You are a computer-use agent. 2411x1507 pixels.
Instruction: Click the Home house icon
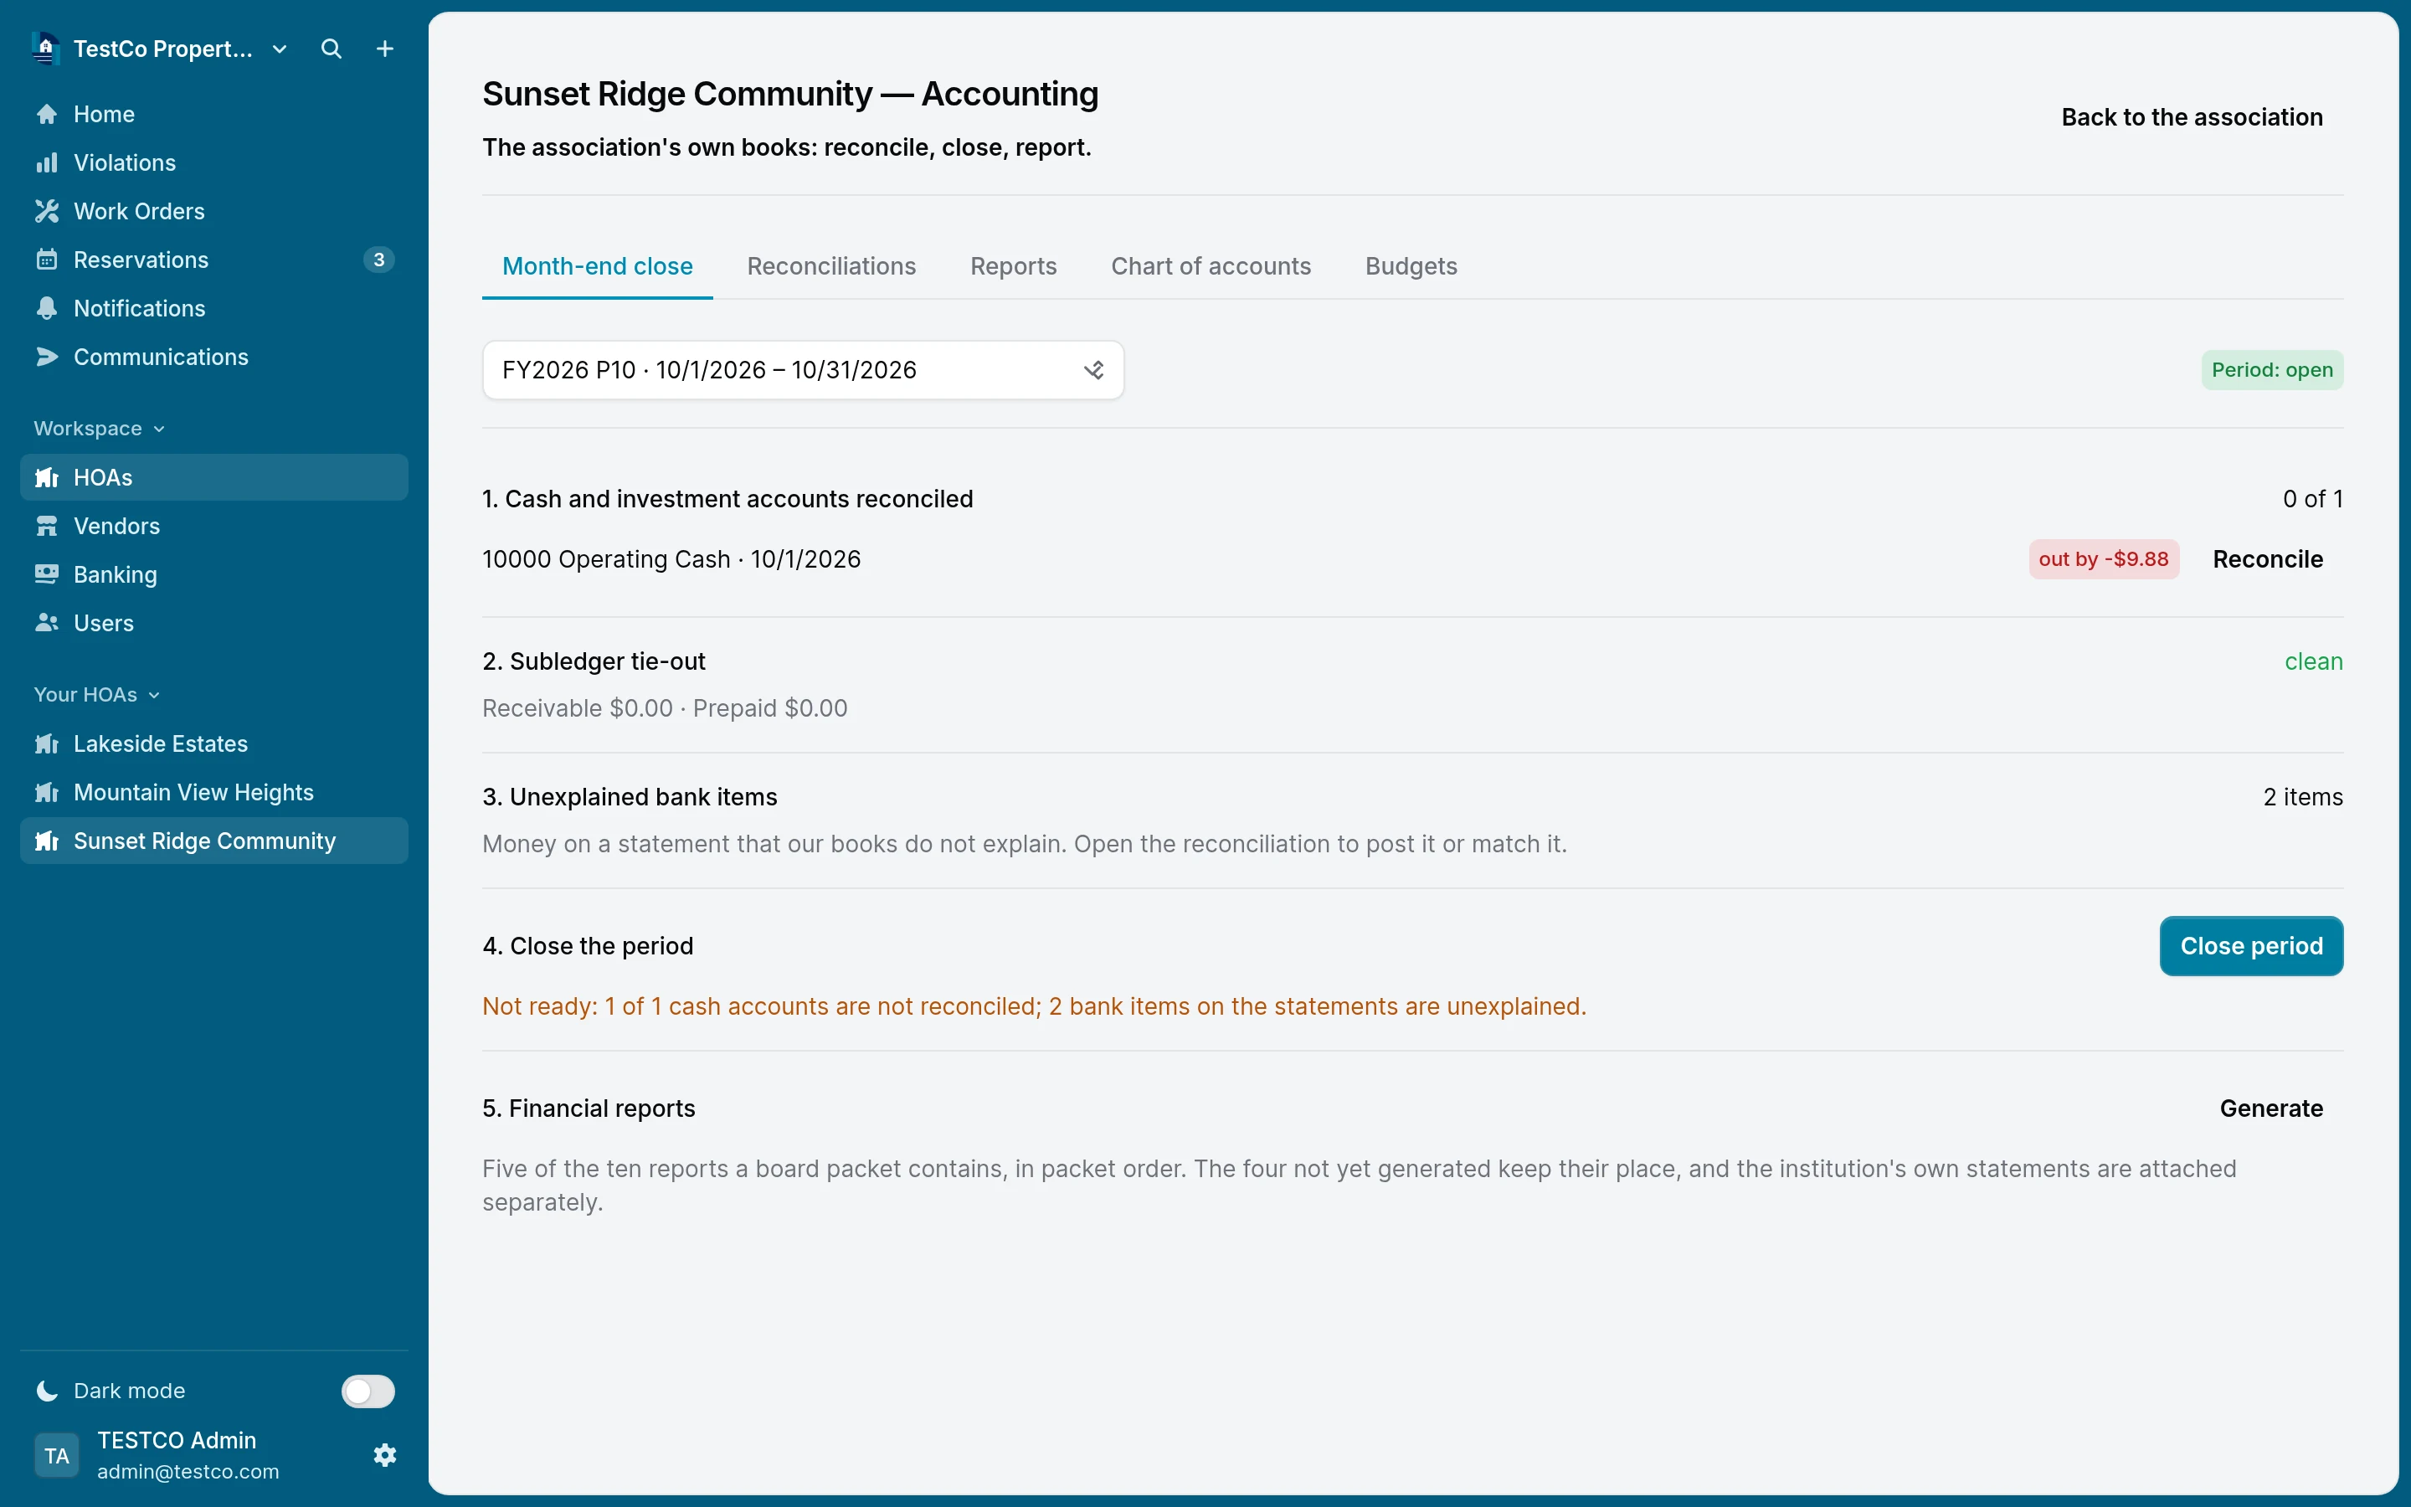click(47, 114)
